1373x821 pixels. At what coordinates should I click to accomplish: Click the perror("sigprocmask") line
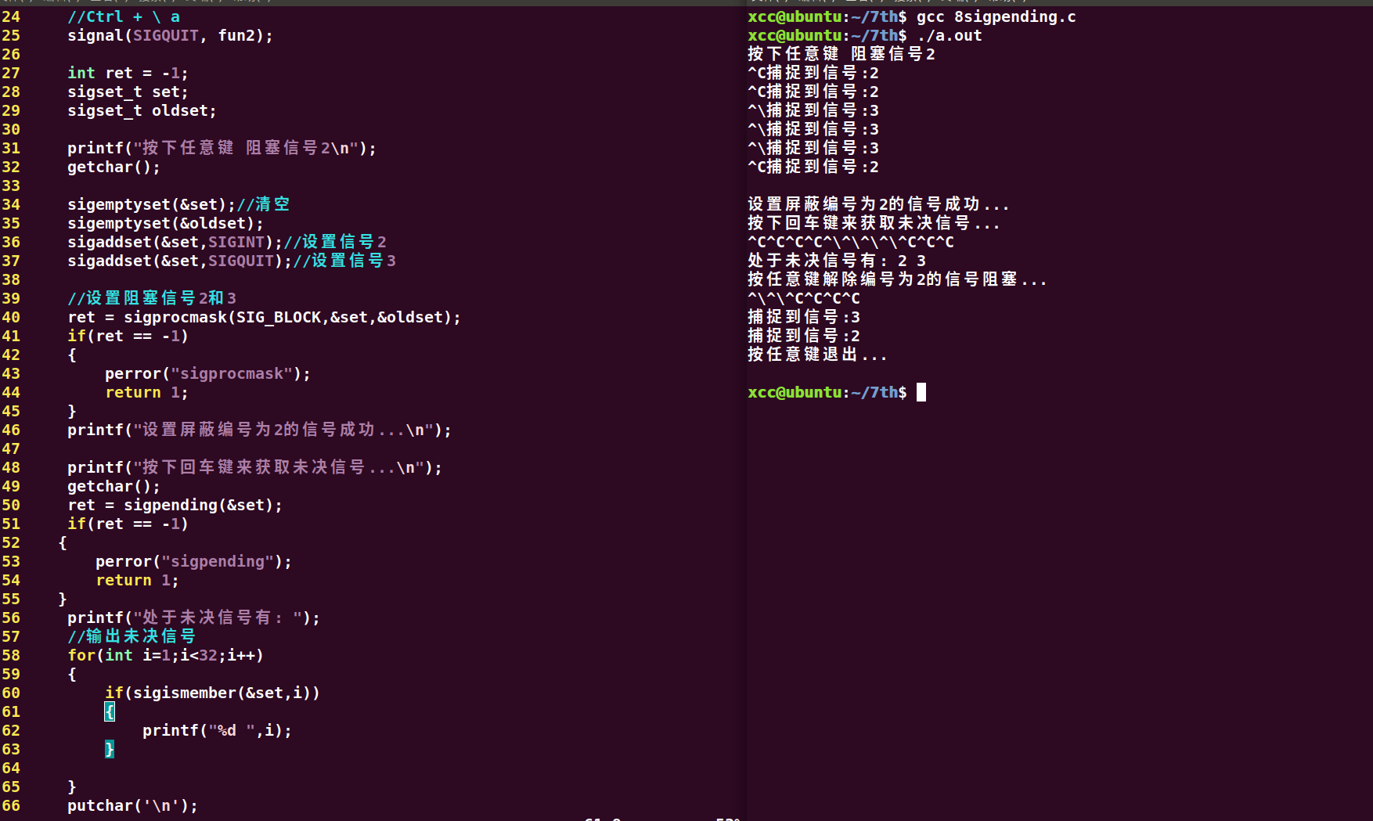point(207,373)
